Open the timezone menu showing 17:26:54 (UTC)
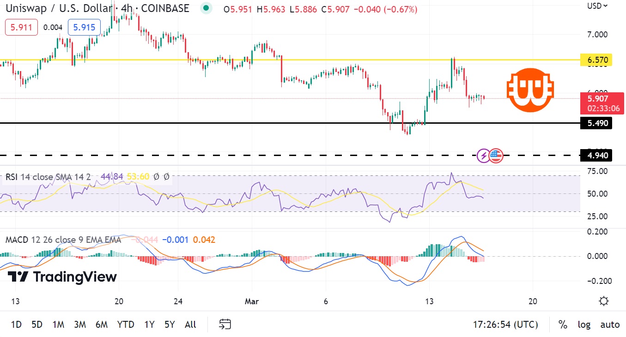 tap(505, 325)
